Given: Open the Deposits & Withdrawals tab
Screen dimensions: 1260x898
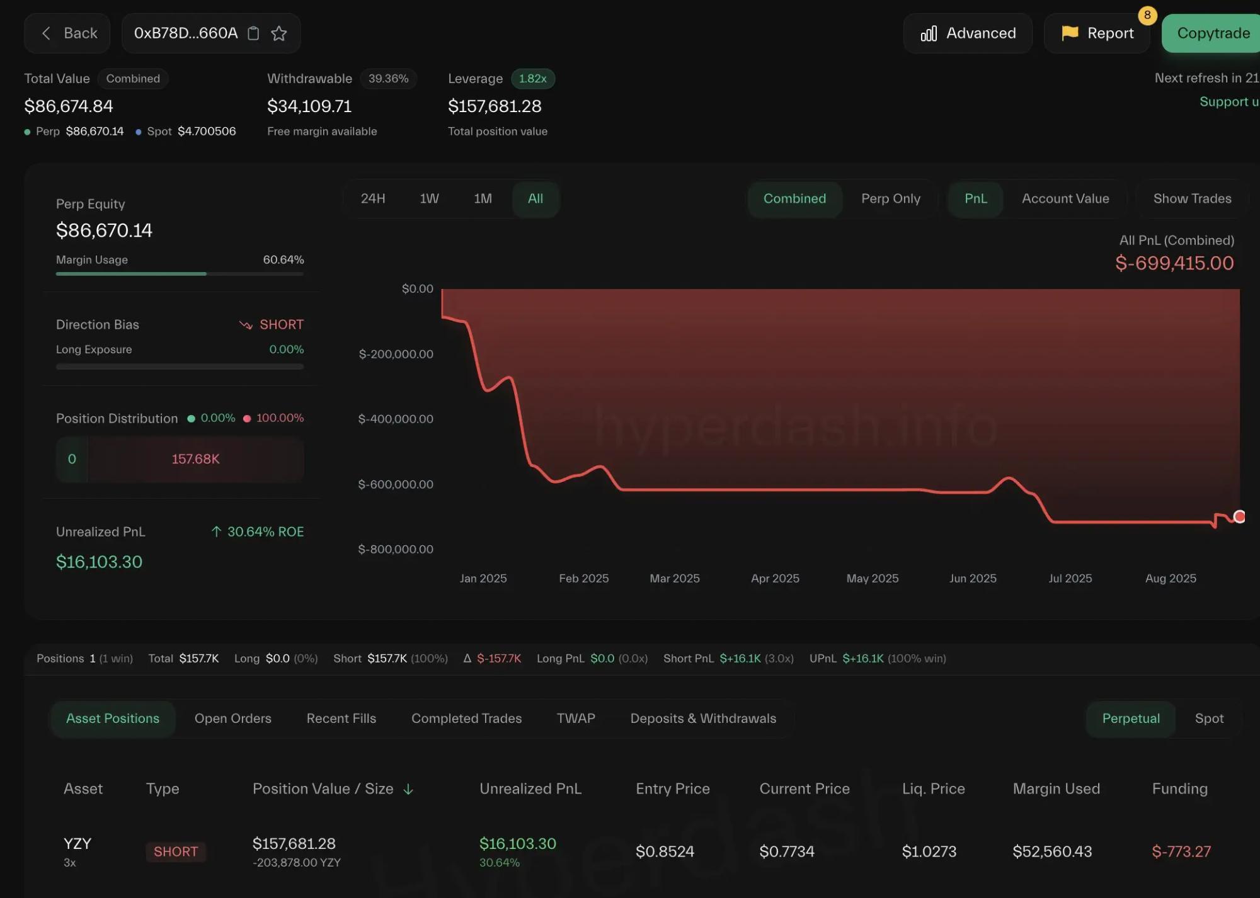Looking at the screenshot, I should [x=703, y=719].
